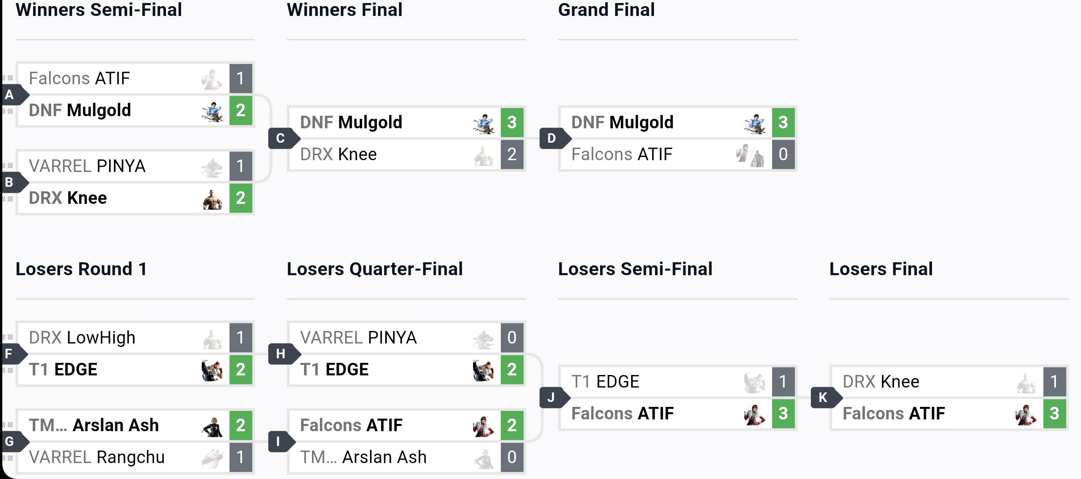This screenshot has width=1081, height=479.
Task: Select DNF Mulgold in Winners Final
Action: [x=351, y=122]
